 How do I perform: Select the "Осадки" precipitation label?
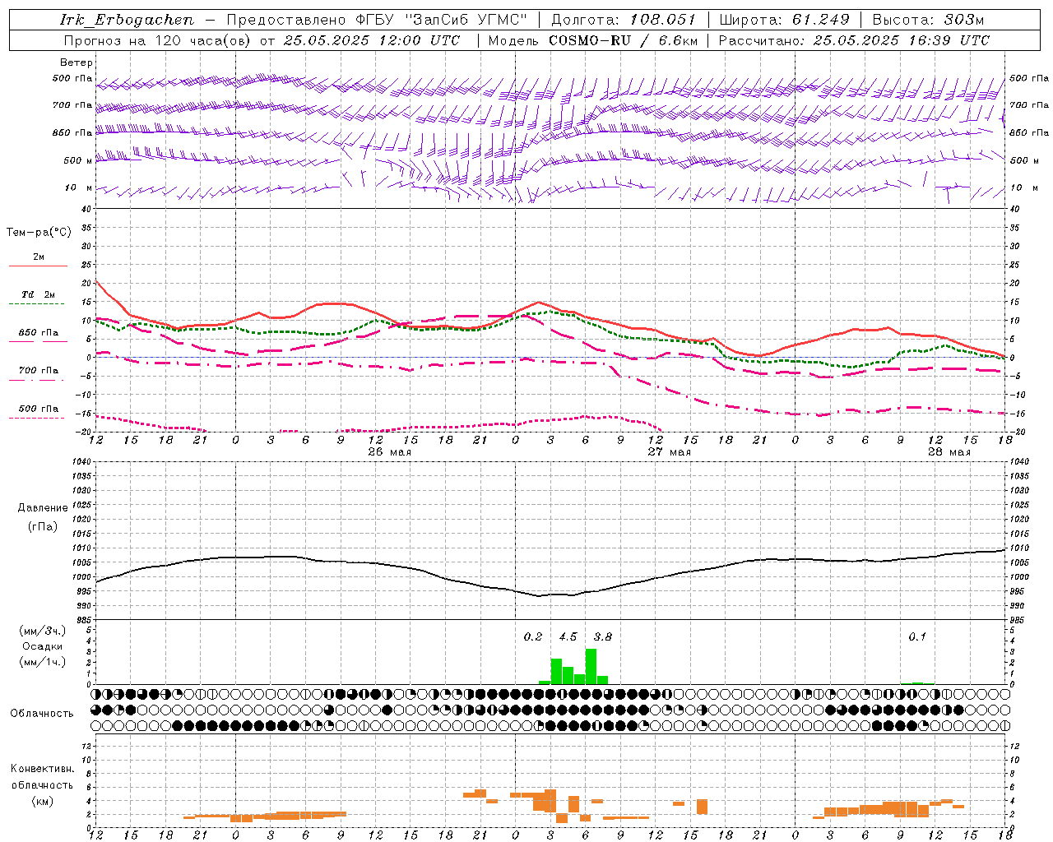(43, 646)
